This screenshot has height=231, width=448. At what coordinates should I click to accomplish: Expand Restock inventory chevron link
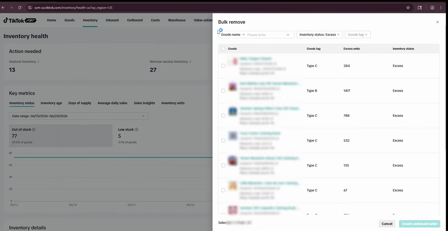coord(24,62)
